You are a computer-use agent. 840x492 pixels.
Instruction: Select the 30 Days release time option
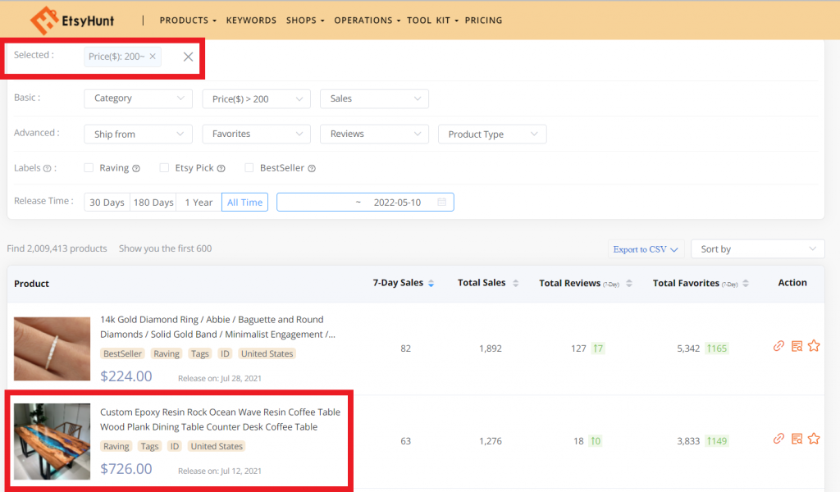107,203
